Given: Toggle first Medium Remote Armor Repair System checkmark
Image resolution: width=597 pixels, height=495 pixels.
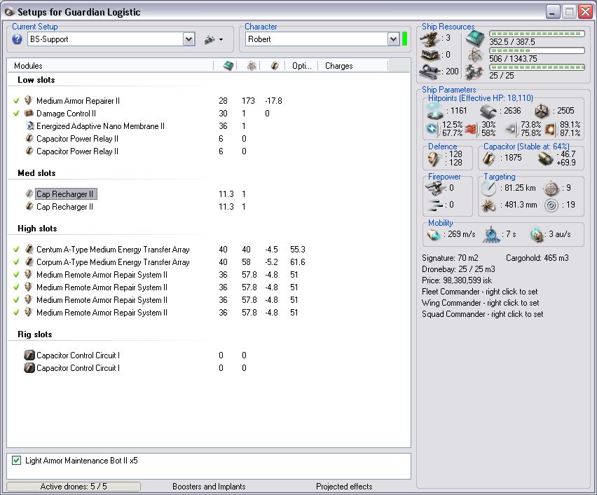Looking at the screenshot, I should [16, 274].
